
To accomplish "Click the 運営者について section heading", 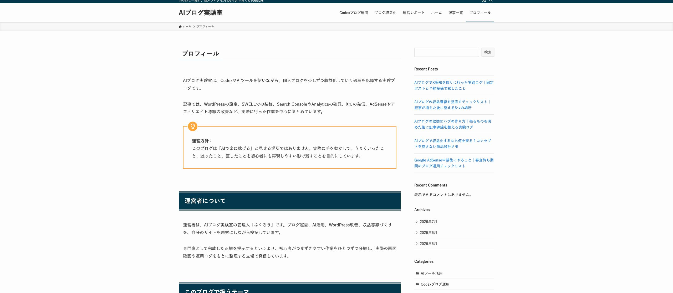I will 205,201.
